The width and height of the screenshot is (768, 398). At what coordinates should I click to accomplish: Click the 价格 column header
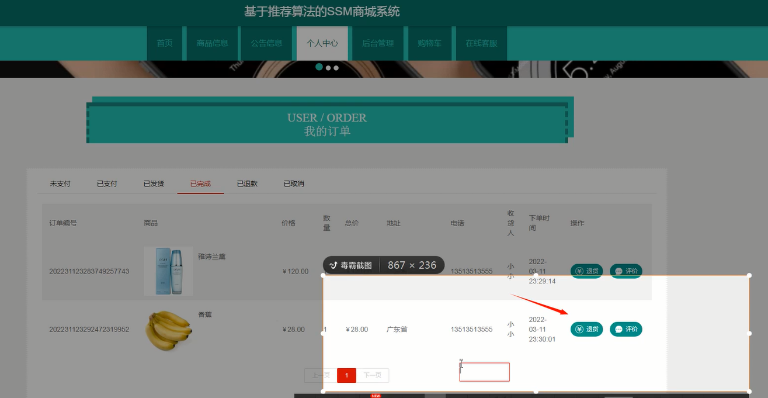(x=289, y=223)
